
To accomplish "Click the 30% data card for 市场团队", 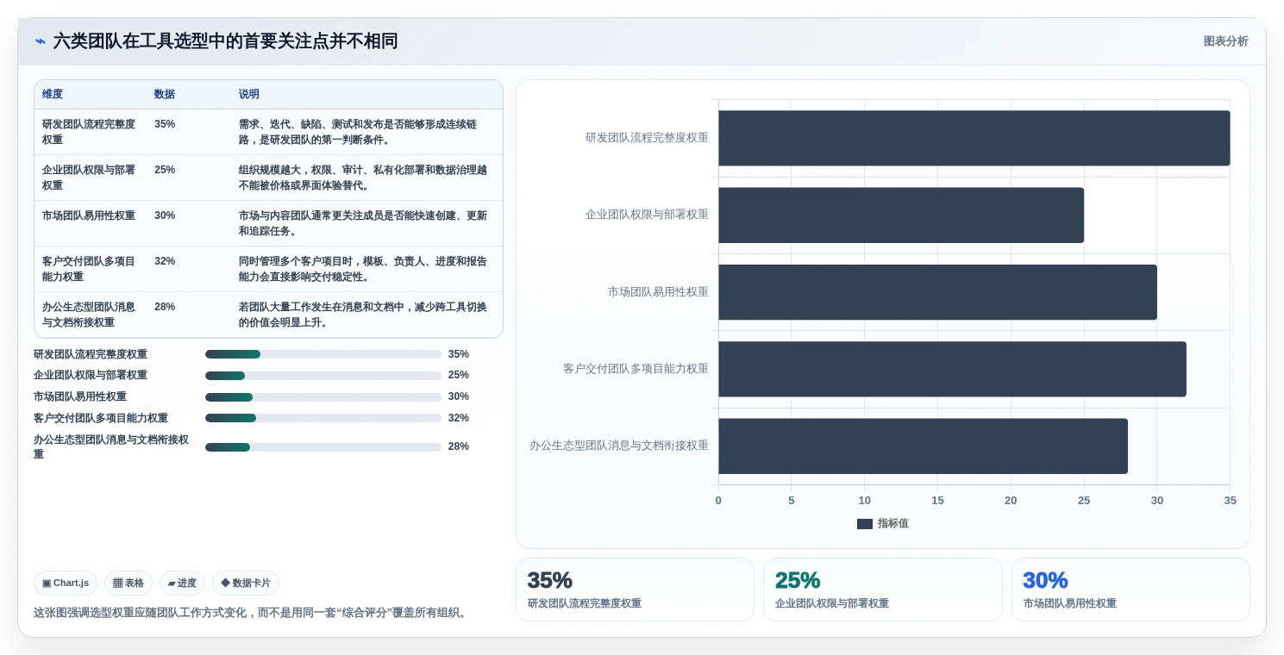I will (1131, 589).
